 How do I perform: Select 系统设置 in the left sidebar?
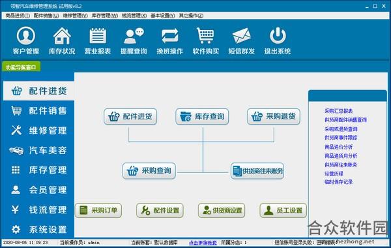38,229
